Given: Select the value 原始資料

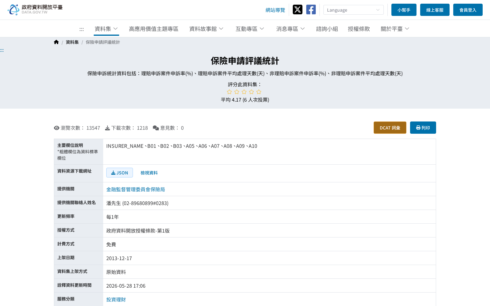Looking at the screenshot, I should tap(116, 272).
